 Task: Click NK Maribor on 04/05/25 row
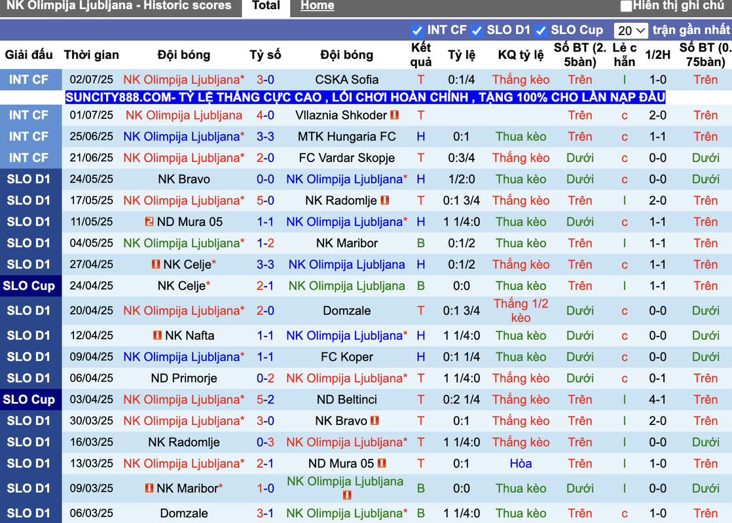347,243
